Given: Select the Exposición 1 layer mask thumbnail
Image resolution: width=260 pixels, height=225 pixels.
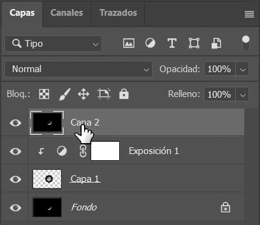Looking at the screenshot, I should (x=105, y=151).
